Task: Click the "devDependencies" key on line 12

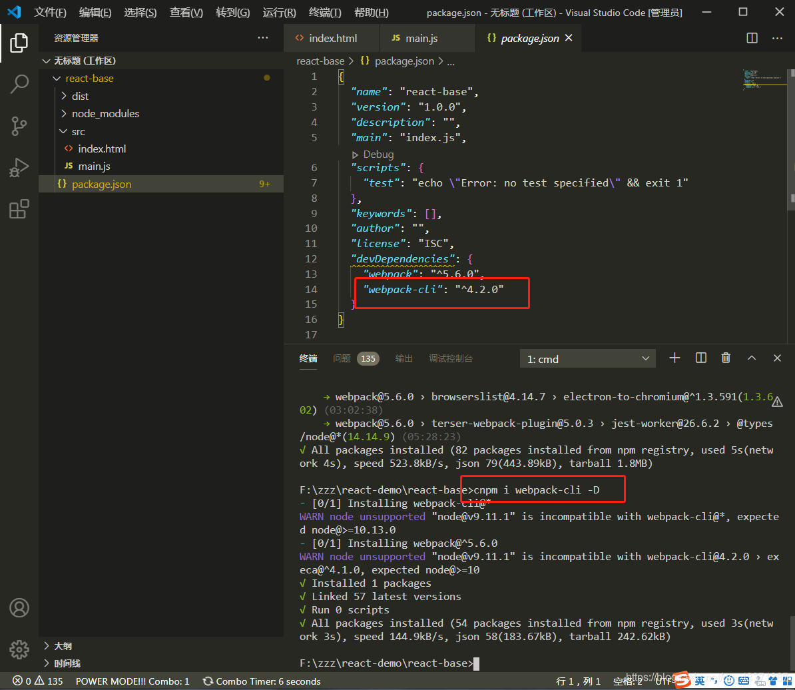Action: [x=403, y=258]
